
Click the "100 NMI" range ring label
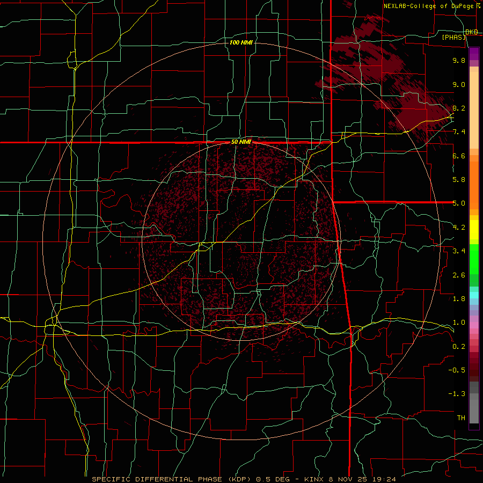241,42
